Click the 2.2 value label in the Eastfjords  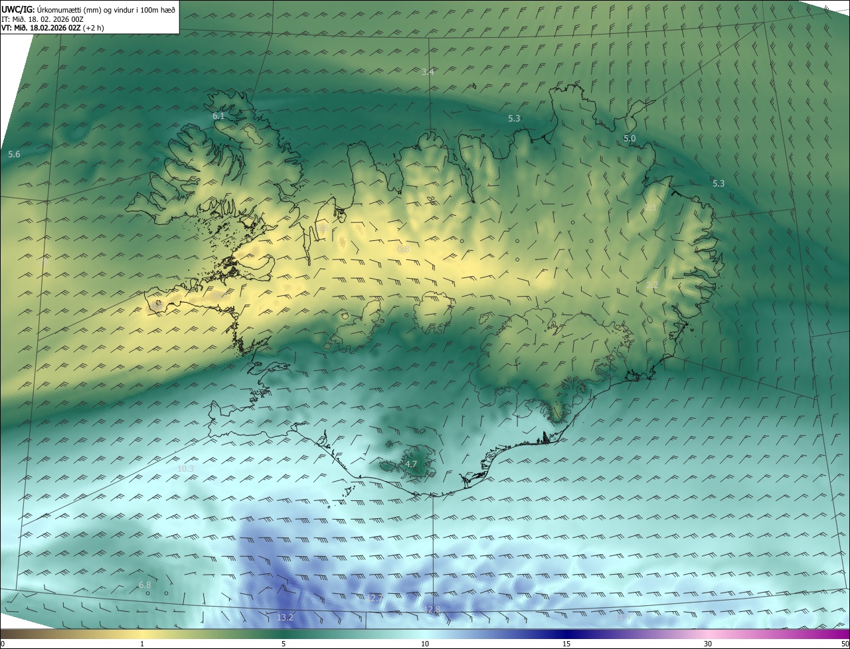[652, 285]
